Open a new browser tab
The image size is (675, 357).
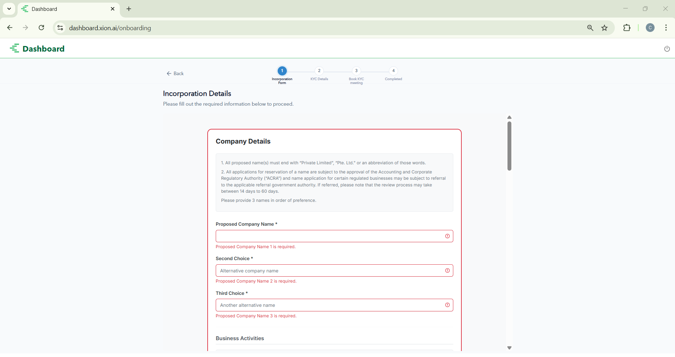pos(129,9)
